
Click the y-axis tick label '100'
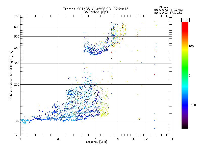[x=17, y=121]
